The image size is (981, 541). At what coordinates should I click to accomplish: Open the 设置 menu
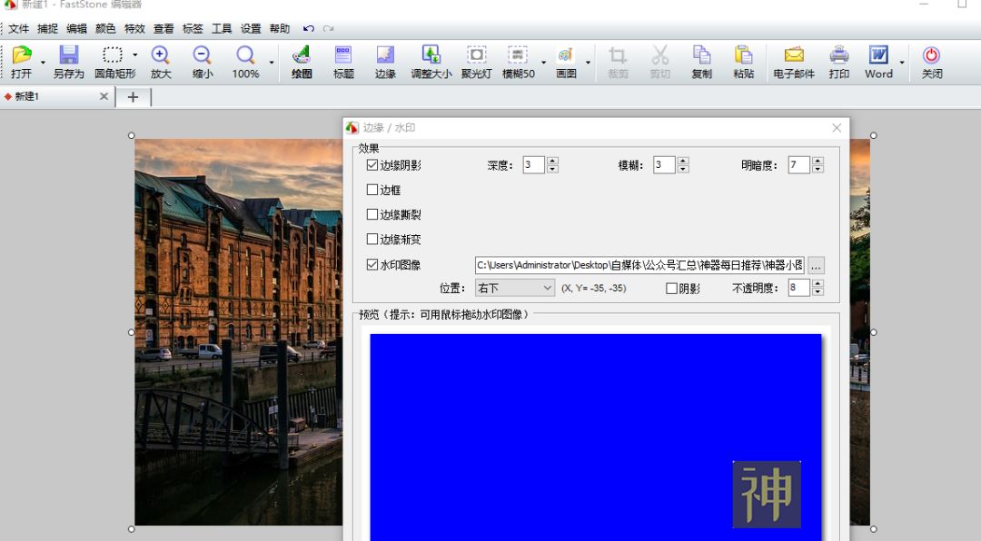(x=251, y=29)
